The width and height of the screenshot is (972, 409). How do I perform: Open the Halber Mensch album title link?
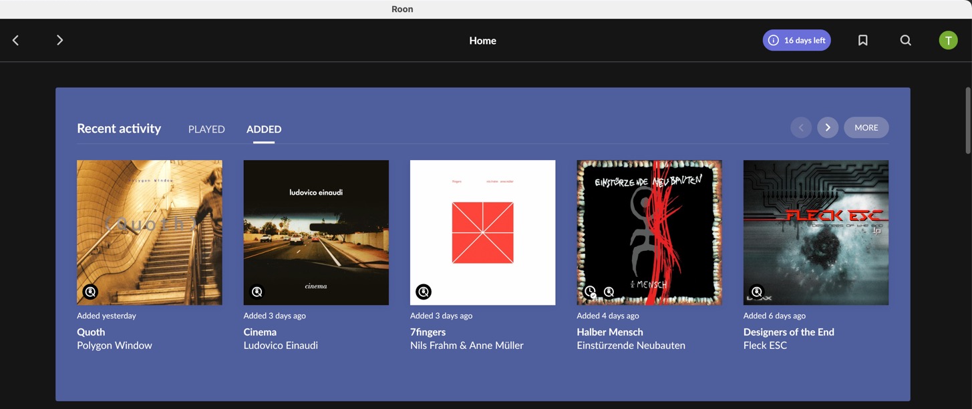pos(610,332)
